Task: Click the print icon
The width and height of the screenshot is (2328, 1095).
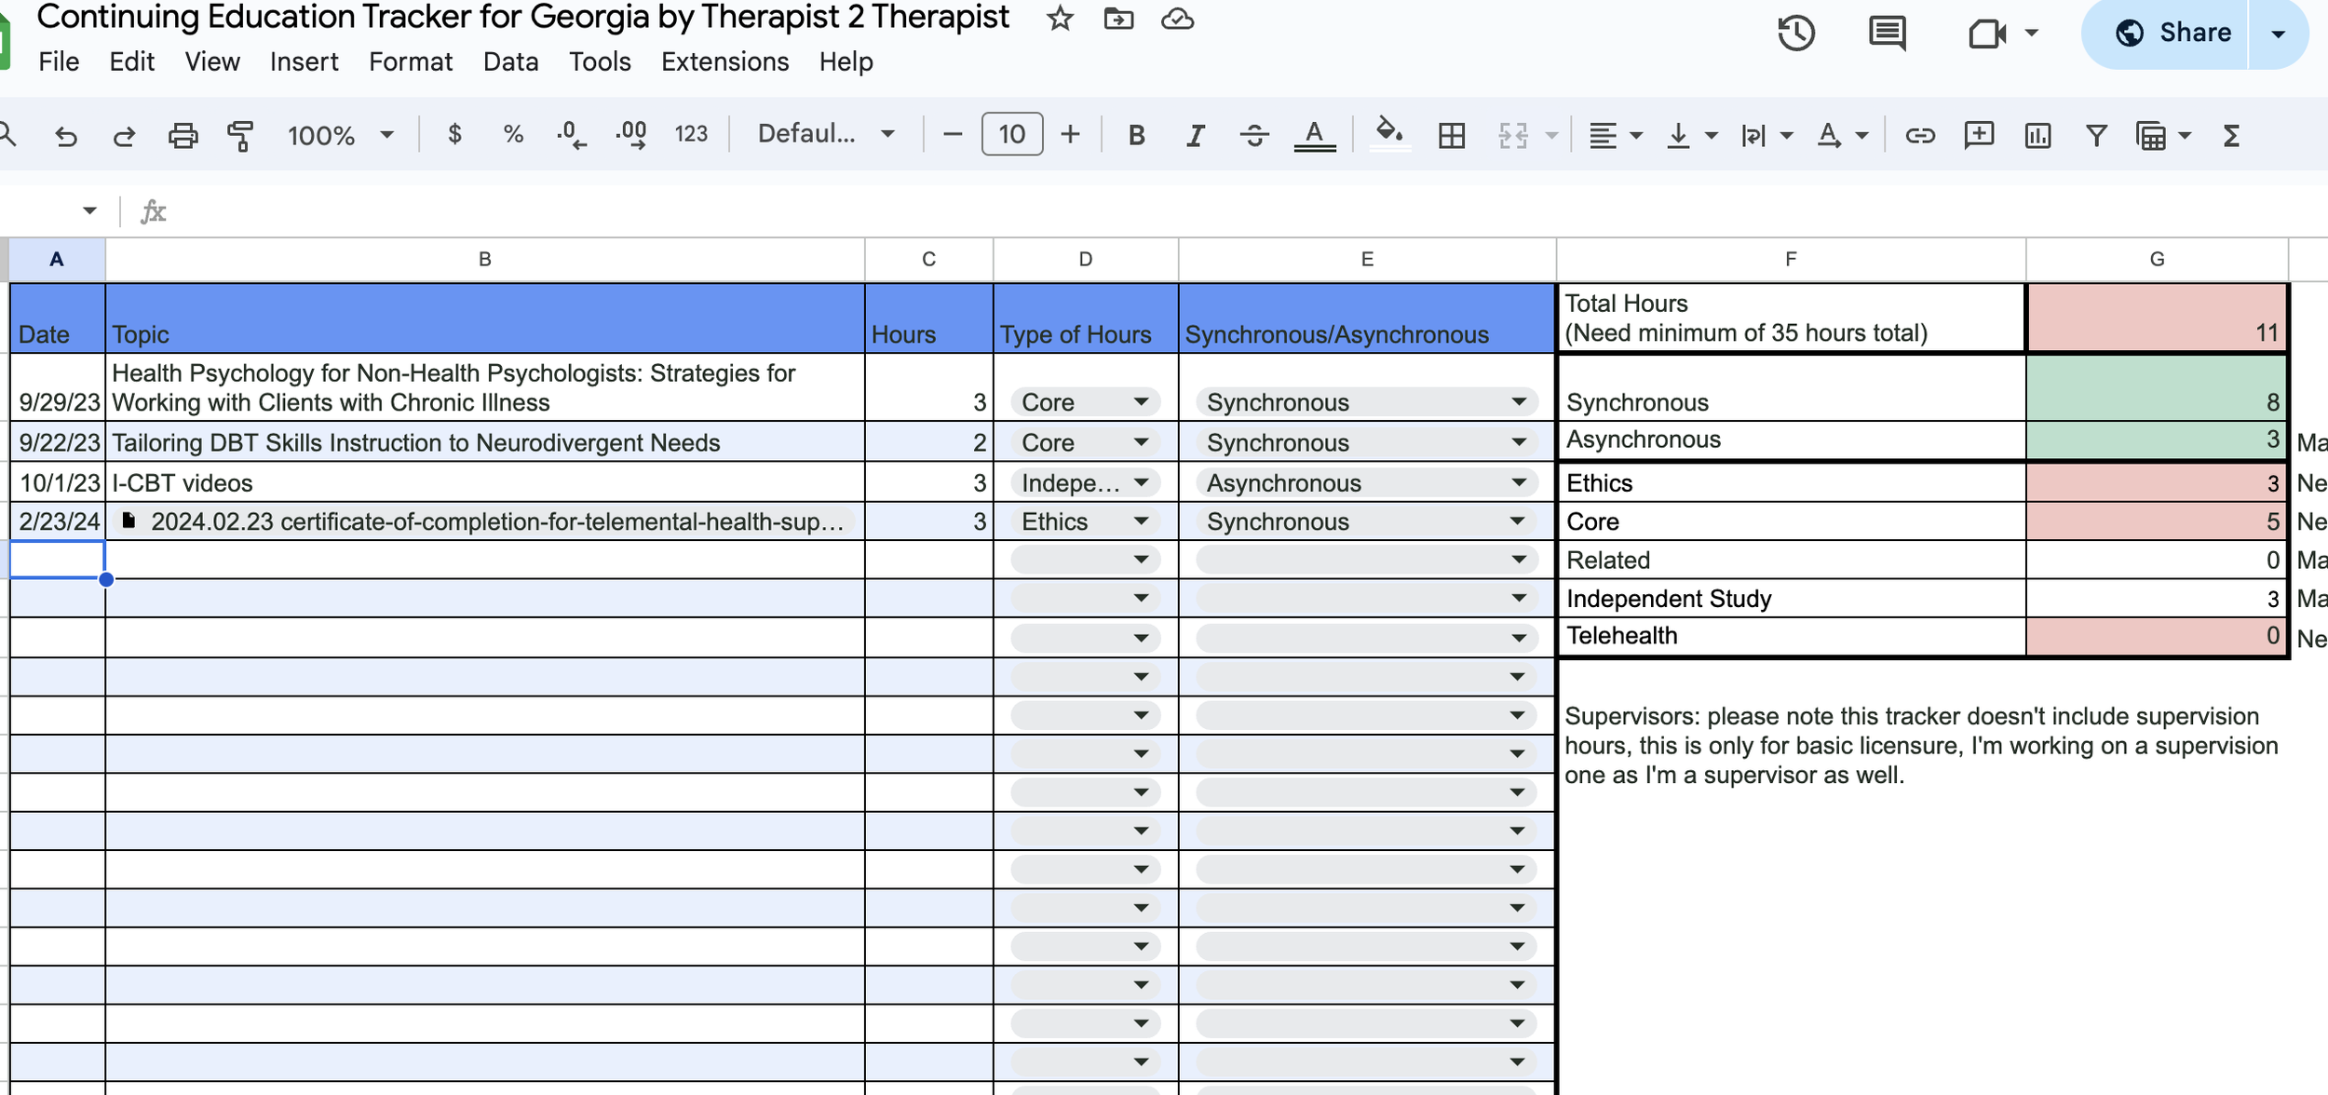Action: (183, 135)
